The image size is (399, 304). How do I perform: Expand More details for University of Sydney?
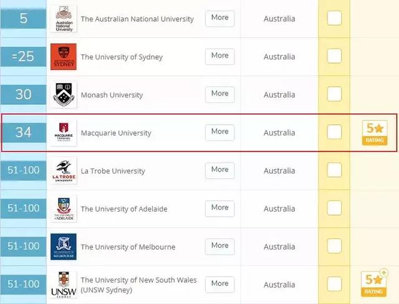pyautogui.click(x=220, y=56)
